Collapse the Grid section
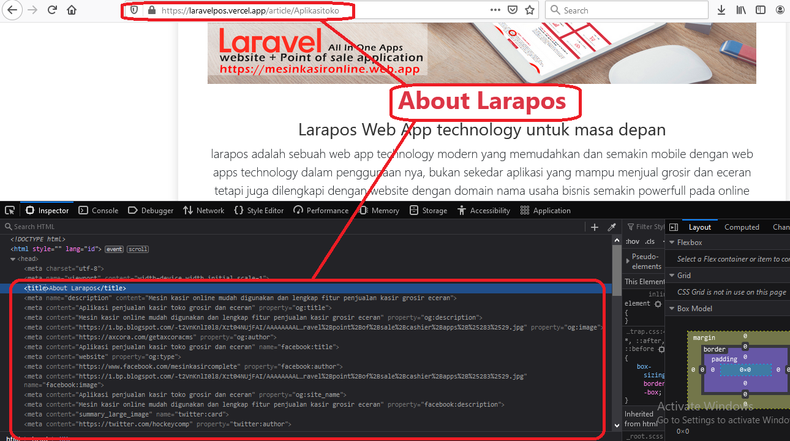790x441 pixels. tap(671, 276)
